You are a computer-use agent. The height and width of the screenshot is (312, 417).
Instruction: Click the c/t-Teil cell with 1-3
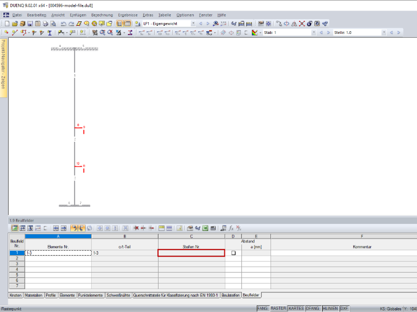pos(125,253)
